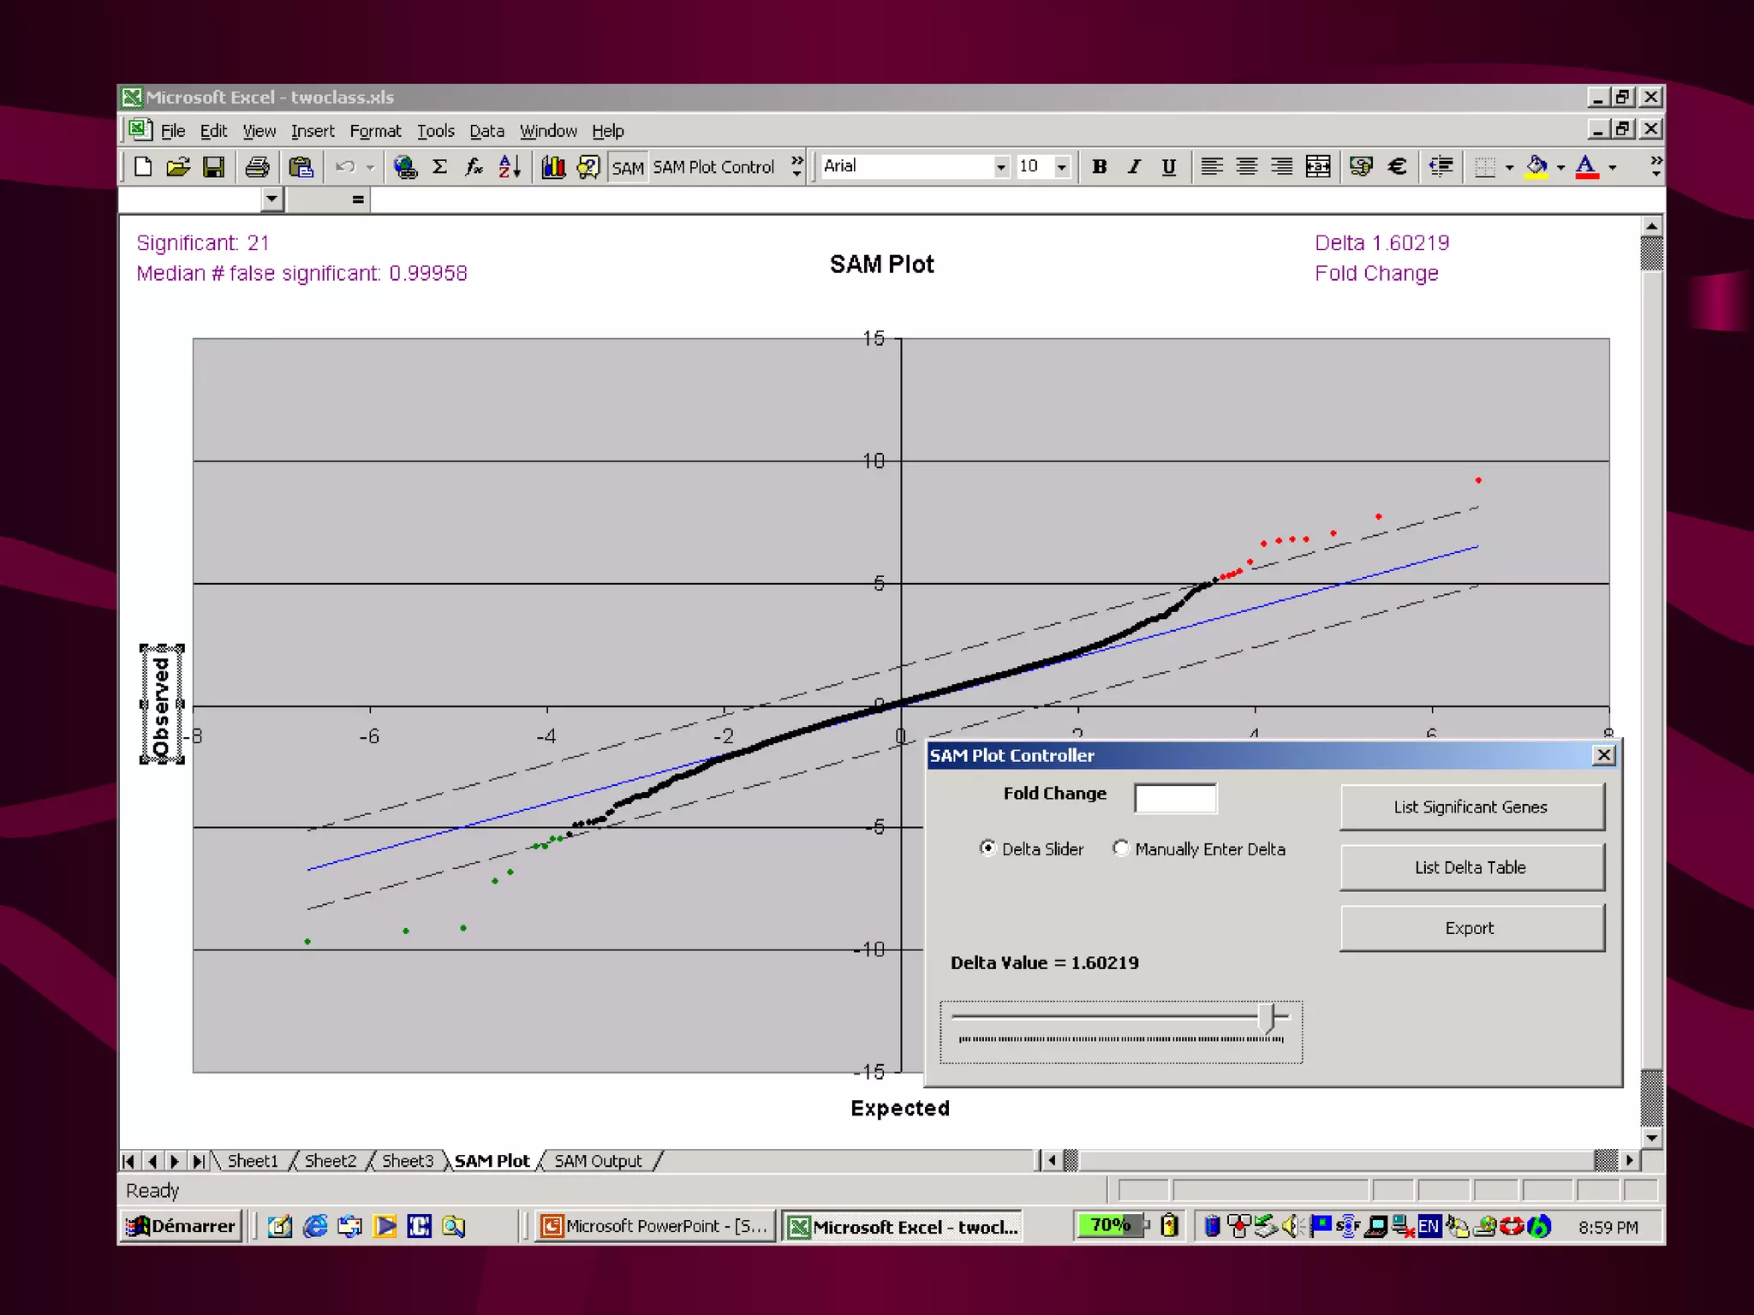This screenshot has height=1315, width=1754.
Task: Select the Delta Slider radio button
Action: coord(987,848)
